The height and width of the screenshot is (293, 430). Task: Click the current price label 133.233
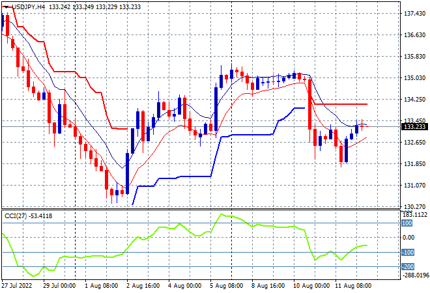click(414, 126)
